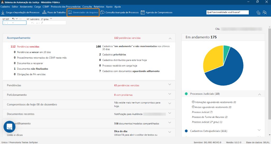Open Consulta Avançada de Processos search icon

click(102, 12)
